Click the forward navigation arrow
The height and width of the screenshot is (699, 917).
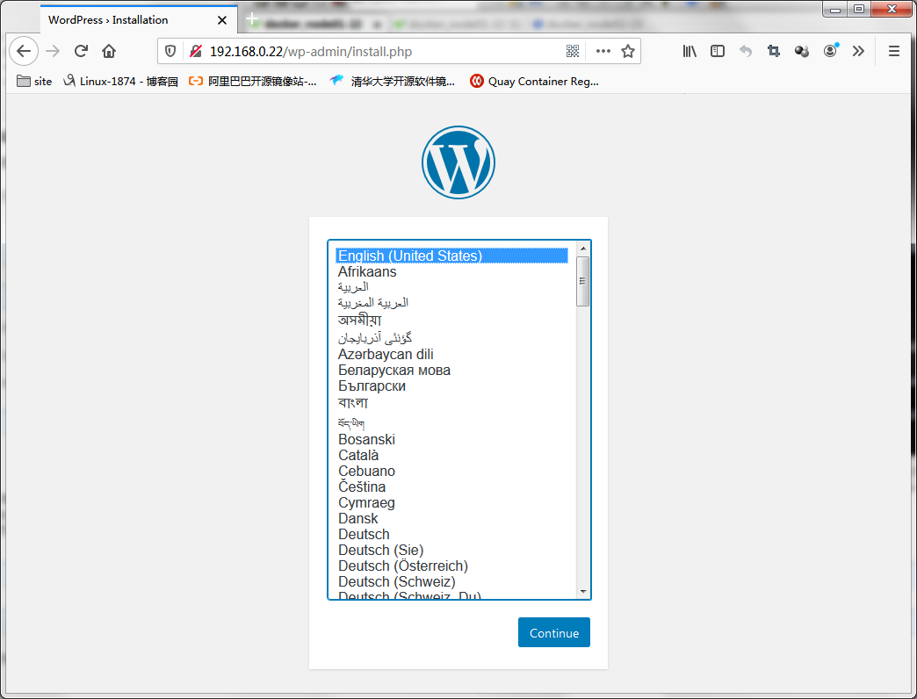click(x=53, y=52)
